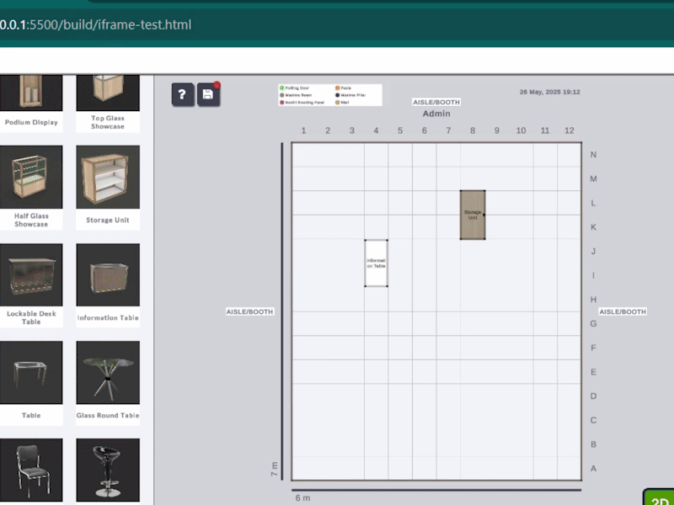The width and height of the screenshot is (674, 505).
Task: Click the help question mark button
Action: 183,95
